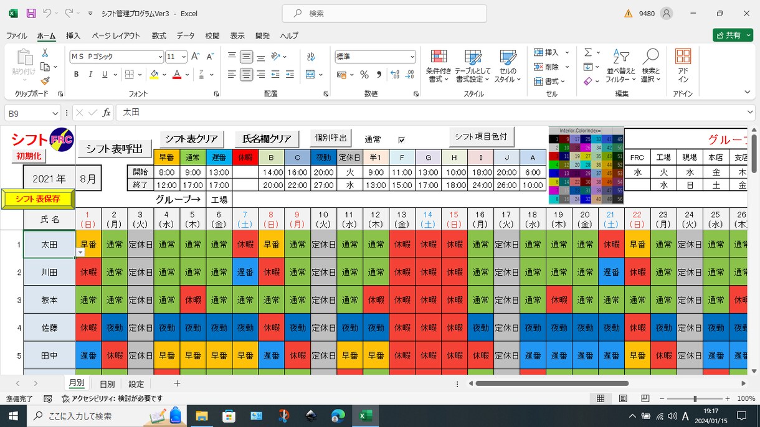Click the red 休暇 legend cell
The width and height of the screenshot is (760, 427).
[x=245, y=157]
